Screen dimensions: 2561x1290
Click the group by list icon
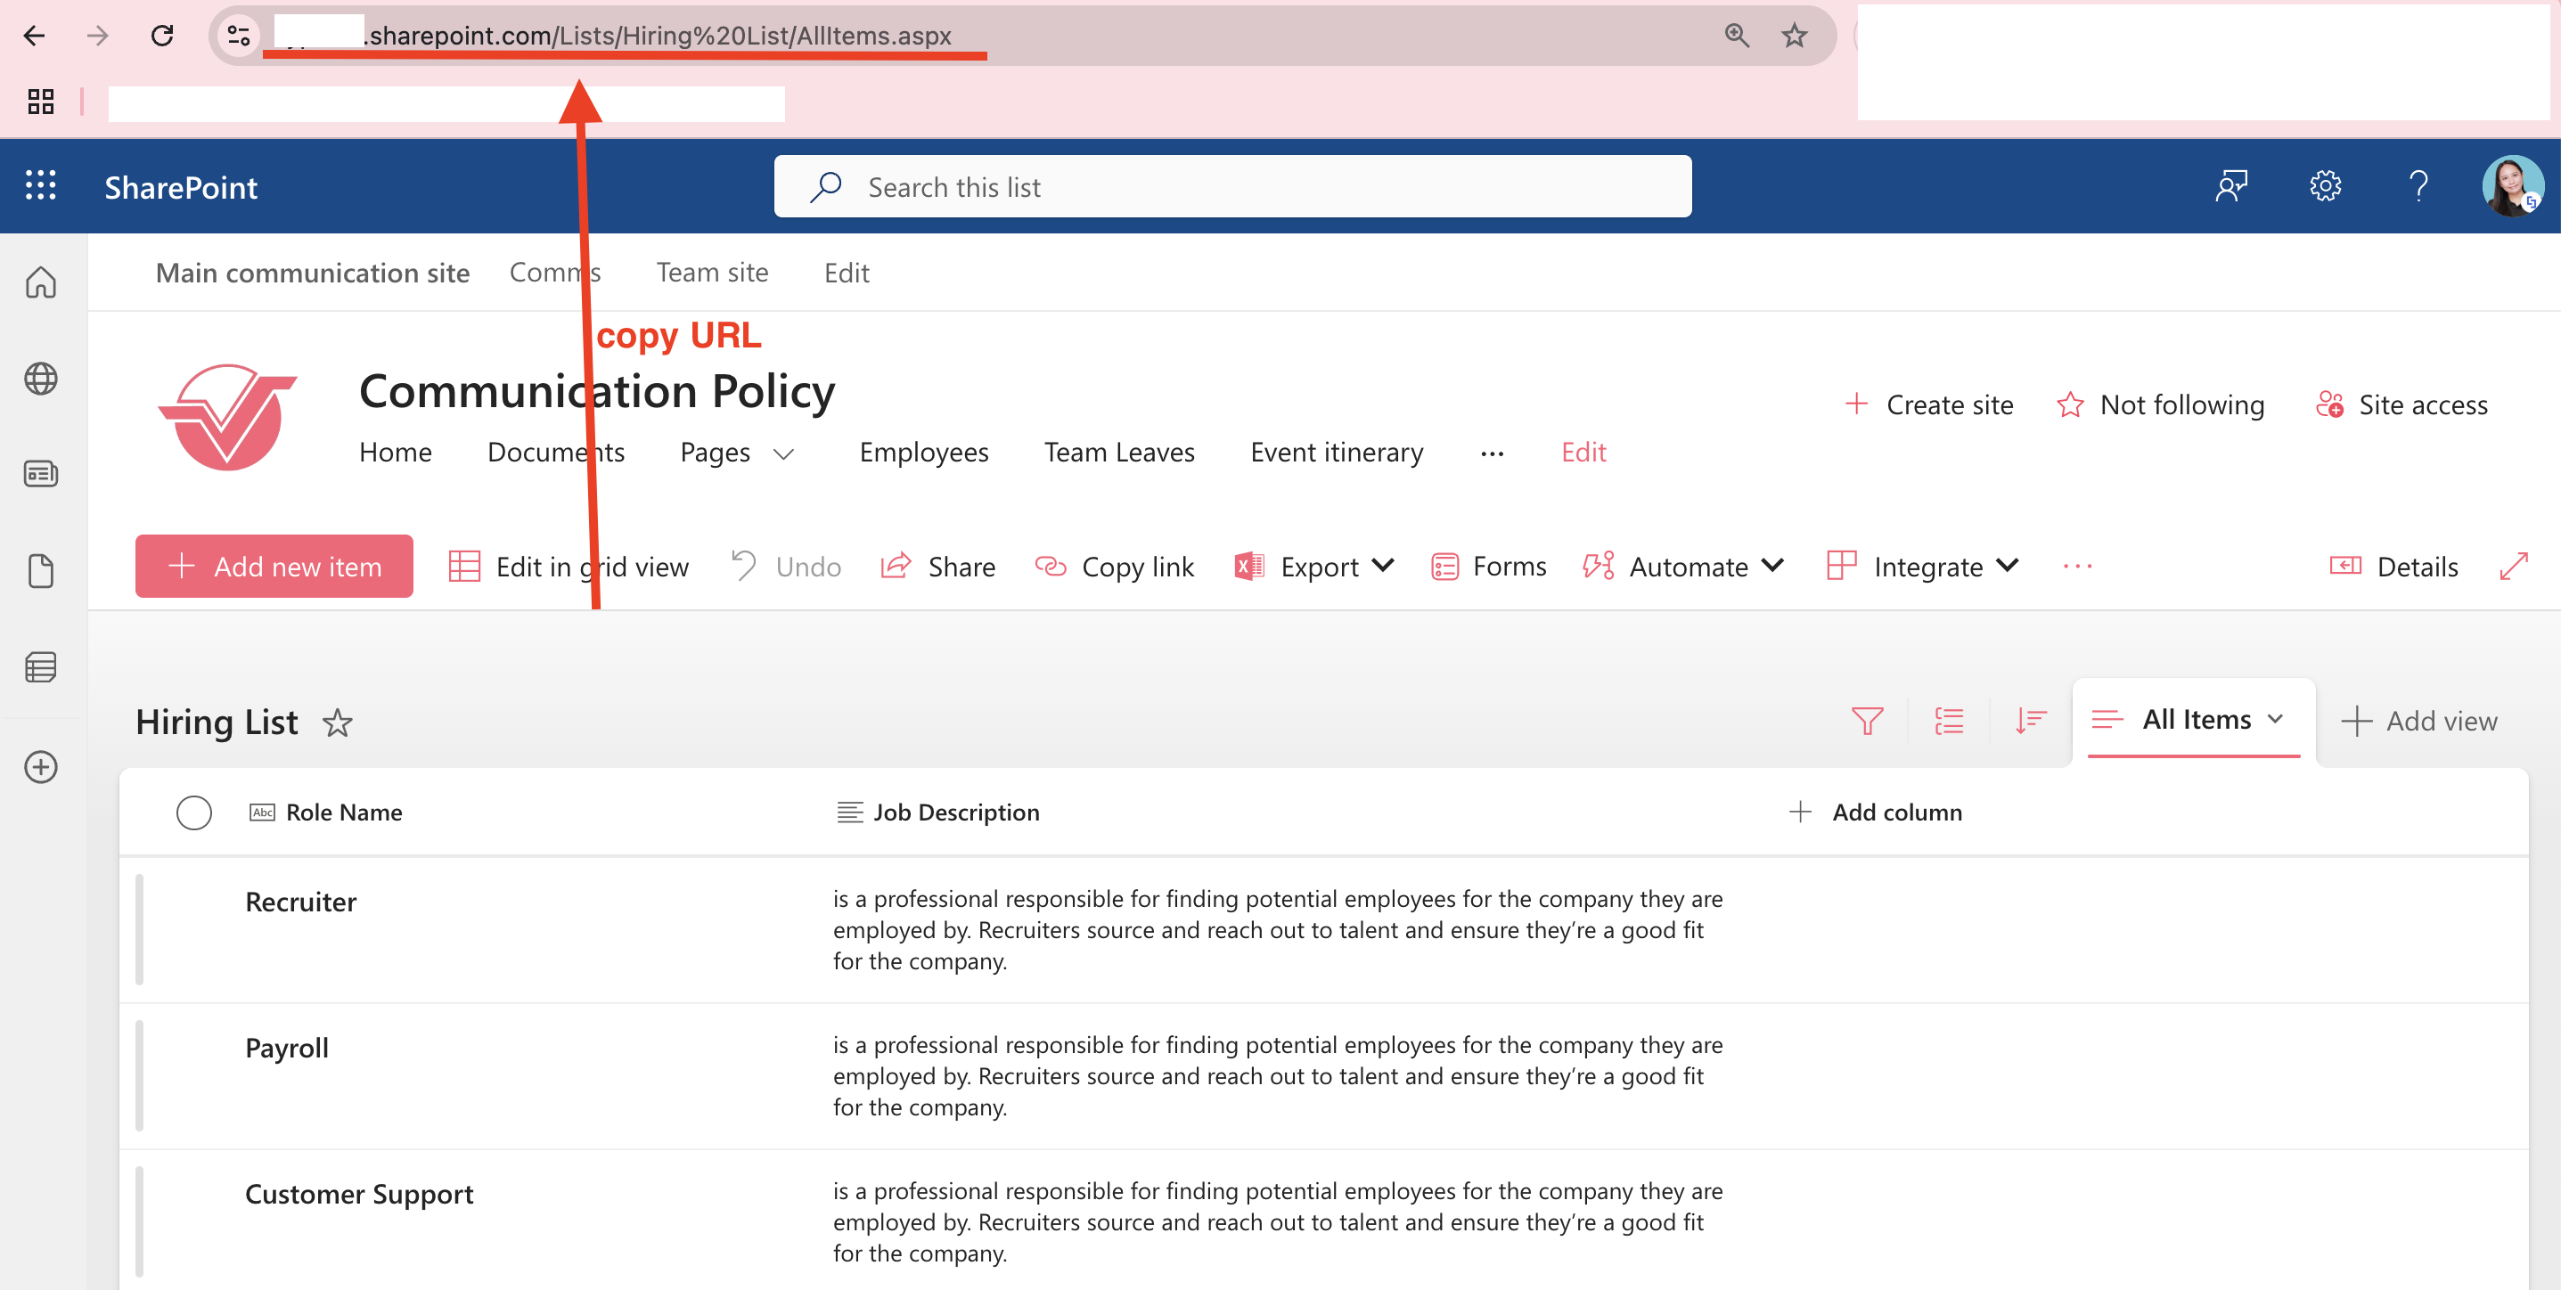pyautogui.click(x=1949, y=721)
